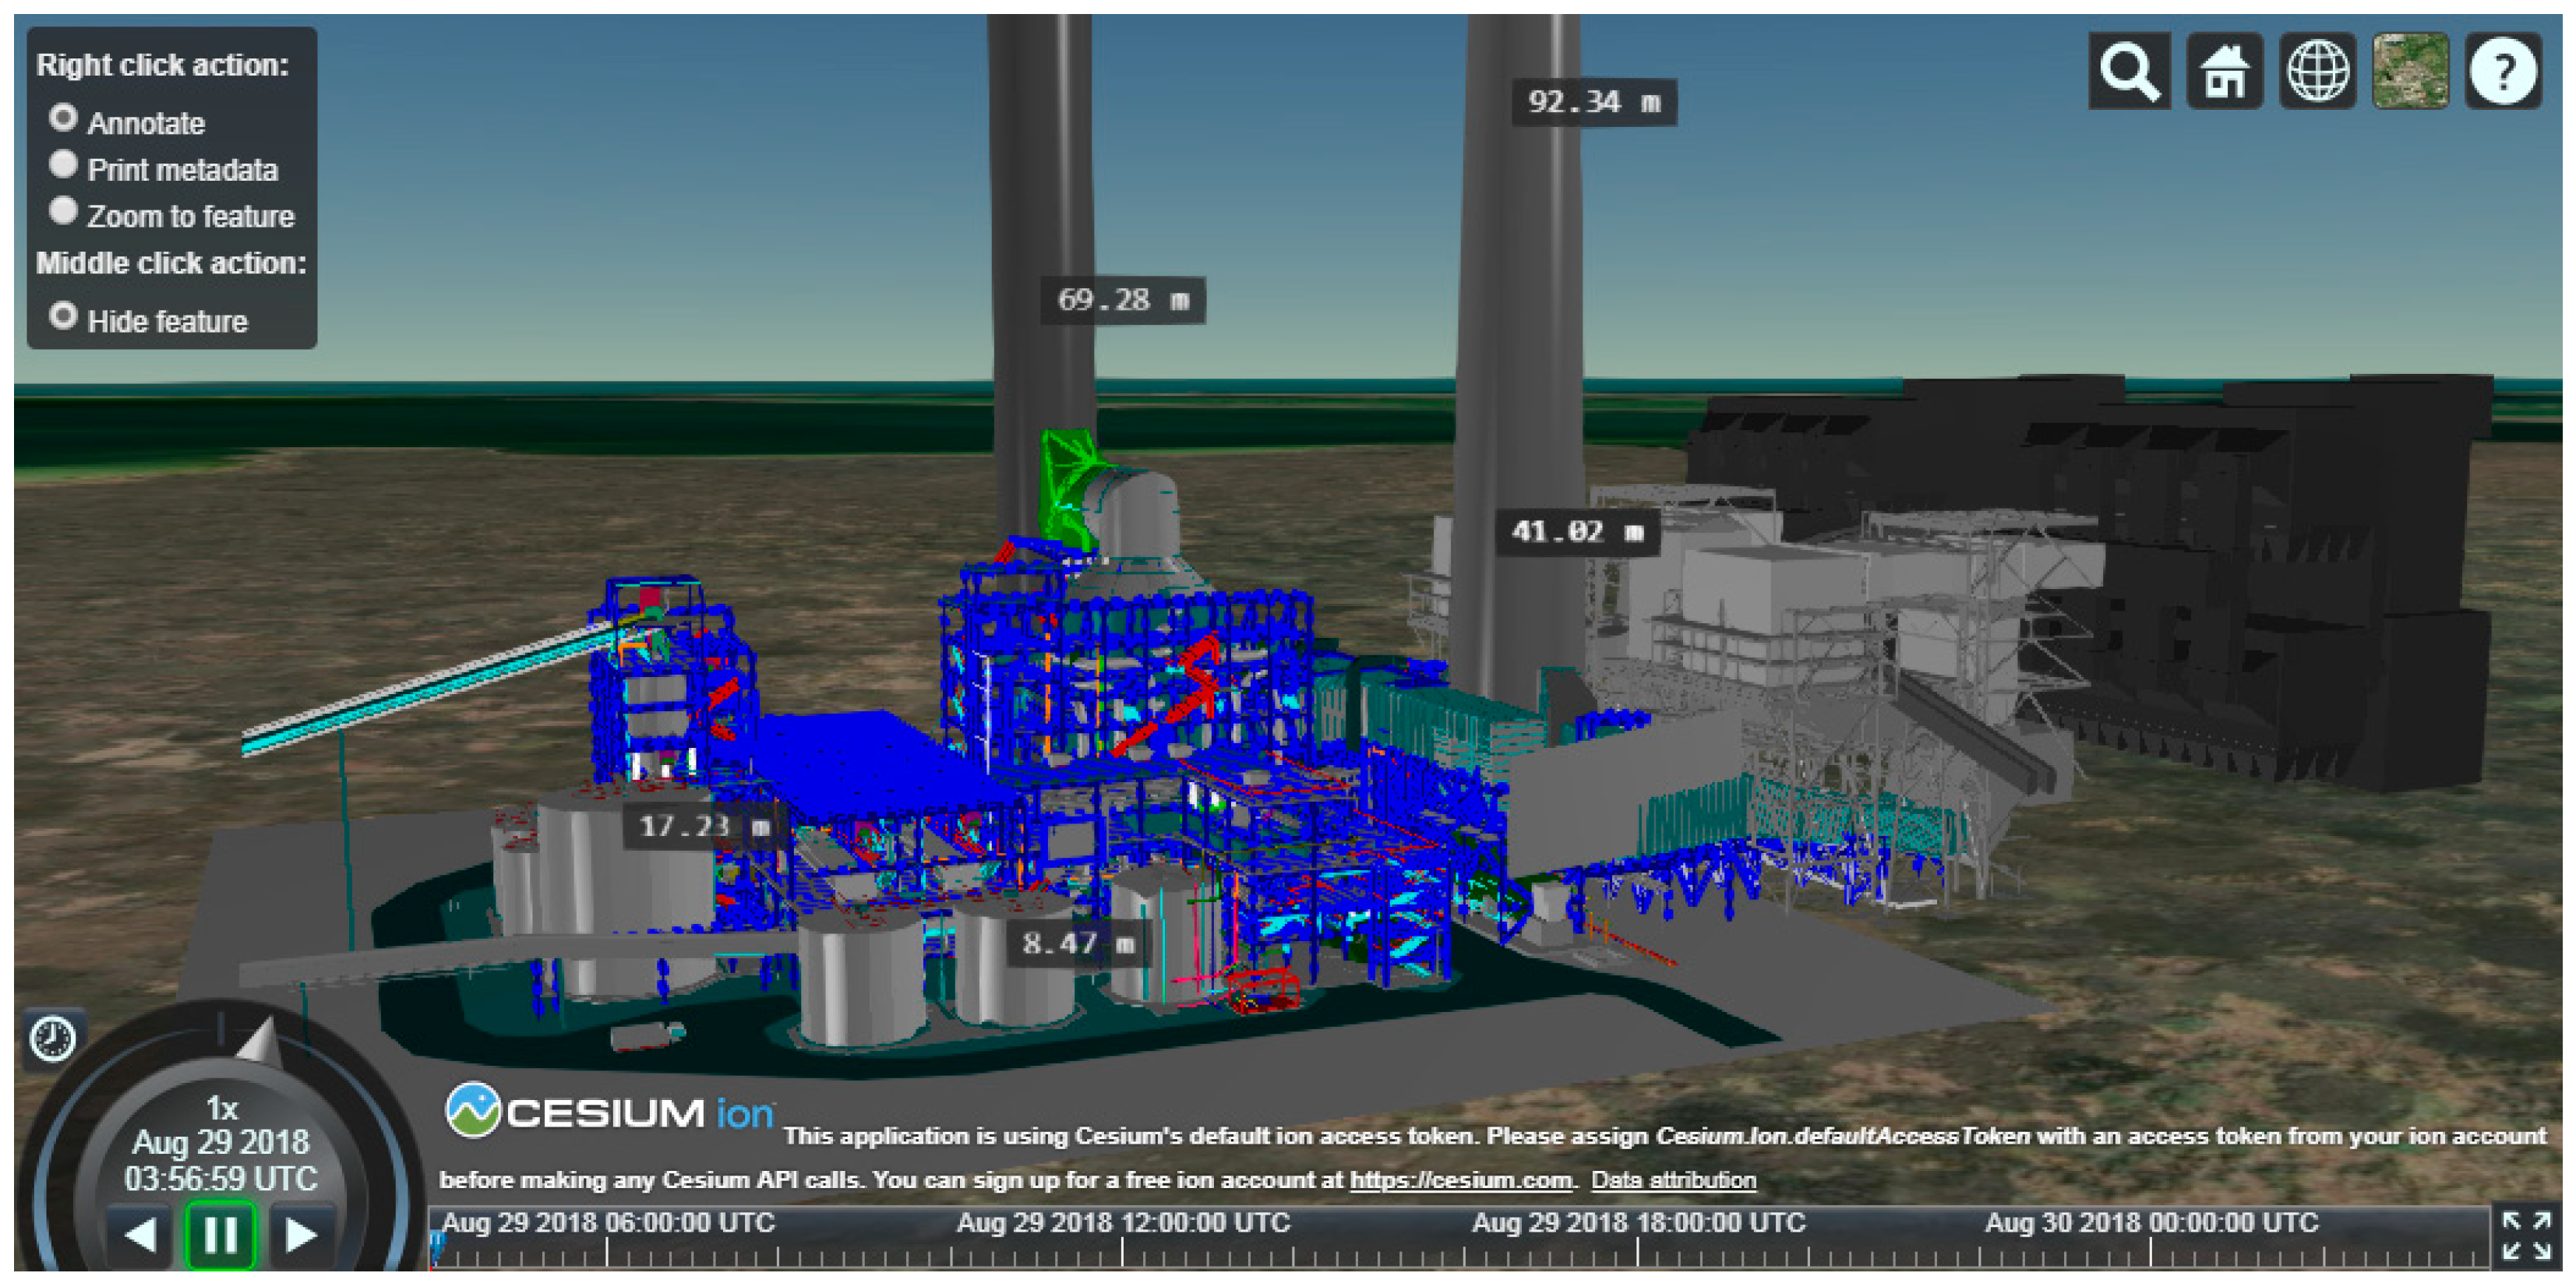Viewport: 2576px width, 1287px height.
Task: Return to the home view
Action: point(2224,71)
